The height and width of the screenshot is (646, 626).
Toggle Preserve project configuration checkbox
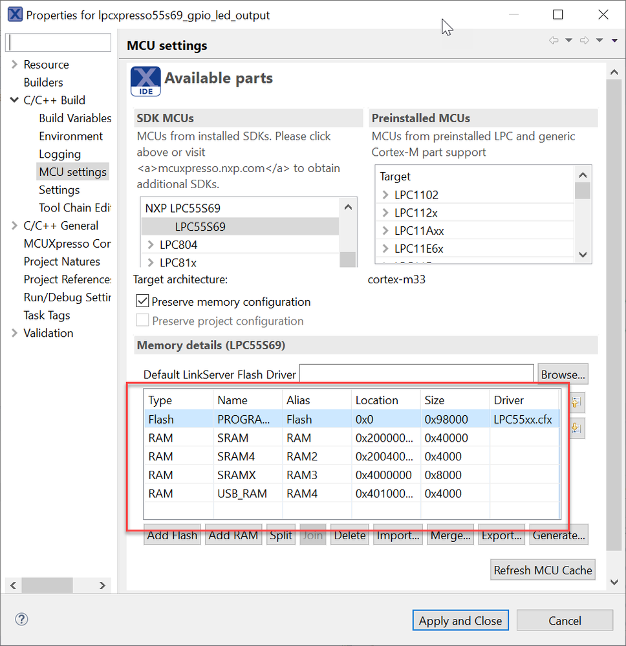[142, 320]
